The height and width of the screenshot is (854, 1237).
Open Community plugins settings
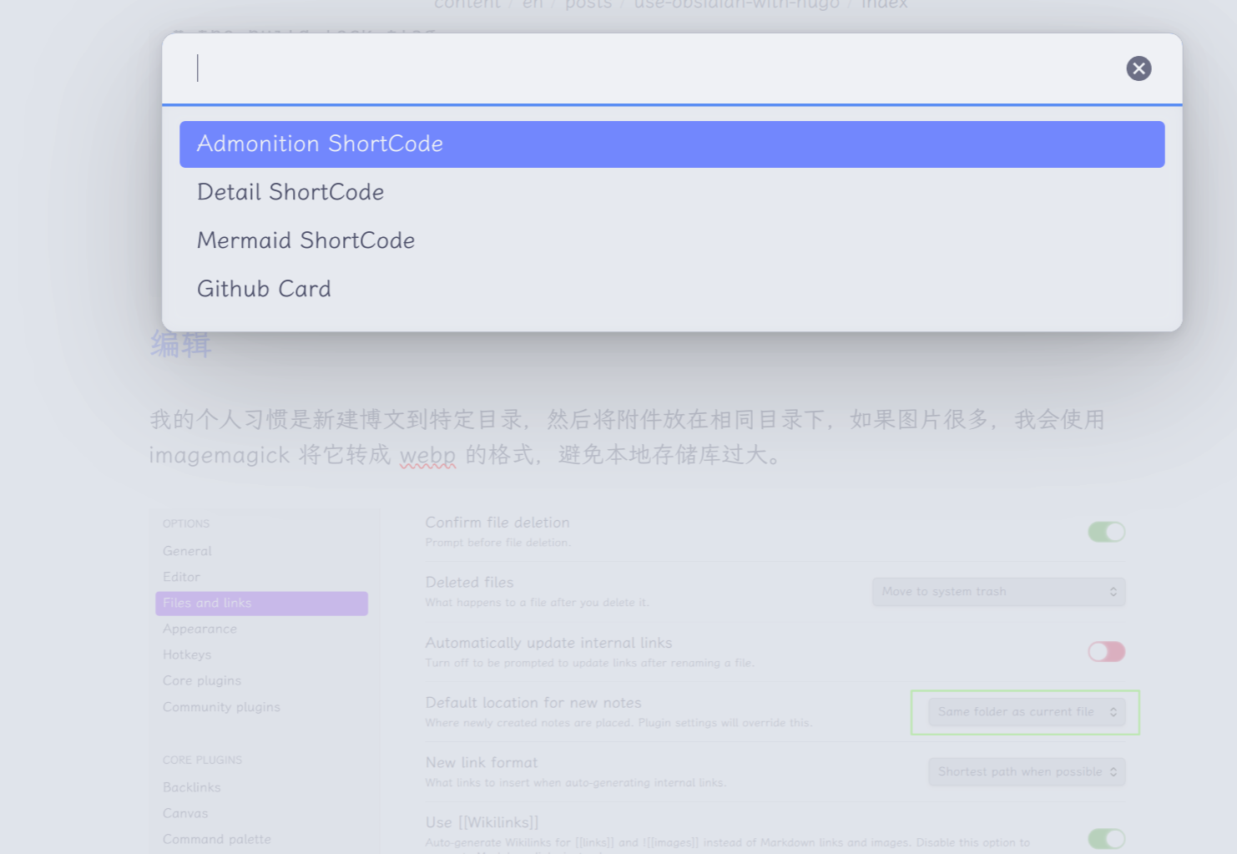(x=222, y=707)
